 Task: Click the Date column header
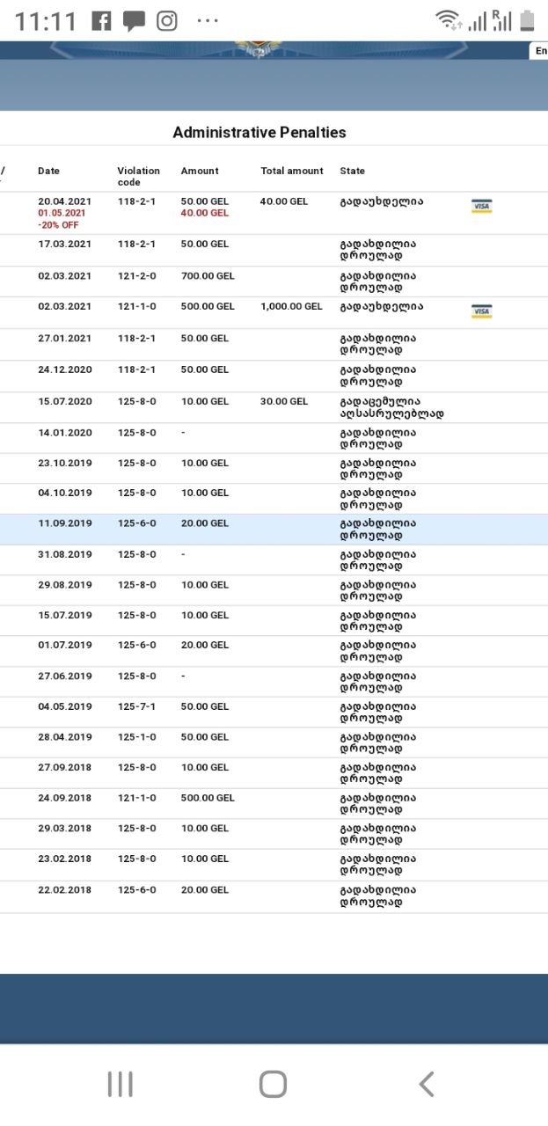(x=48, y=171)
